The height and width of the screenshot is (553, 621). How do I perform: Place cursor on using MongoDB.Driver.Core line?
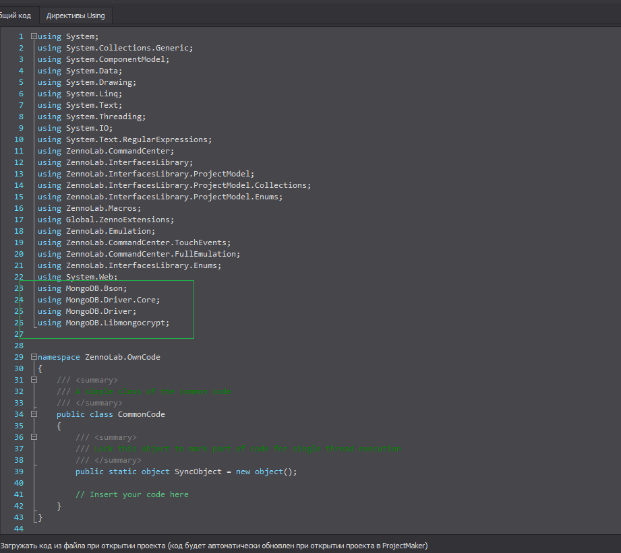click(x=99, y=300)
